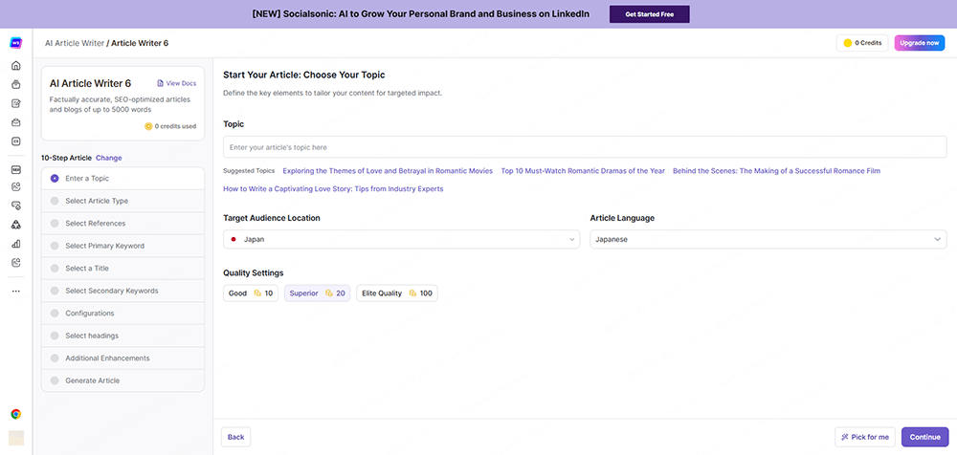Open the bar chart analytics icon in sidebar

pyautogui.click(x=16, y=244)
